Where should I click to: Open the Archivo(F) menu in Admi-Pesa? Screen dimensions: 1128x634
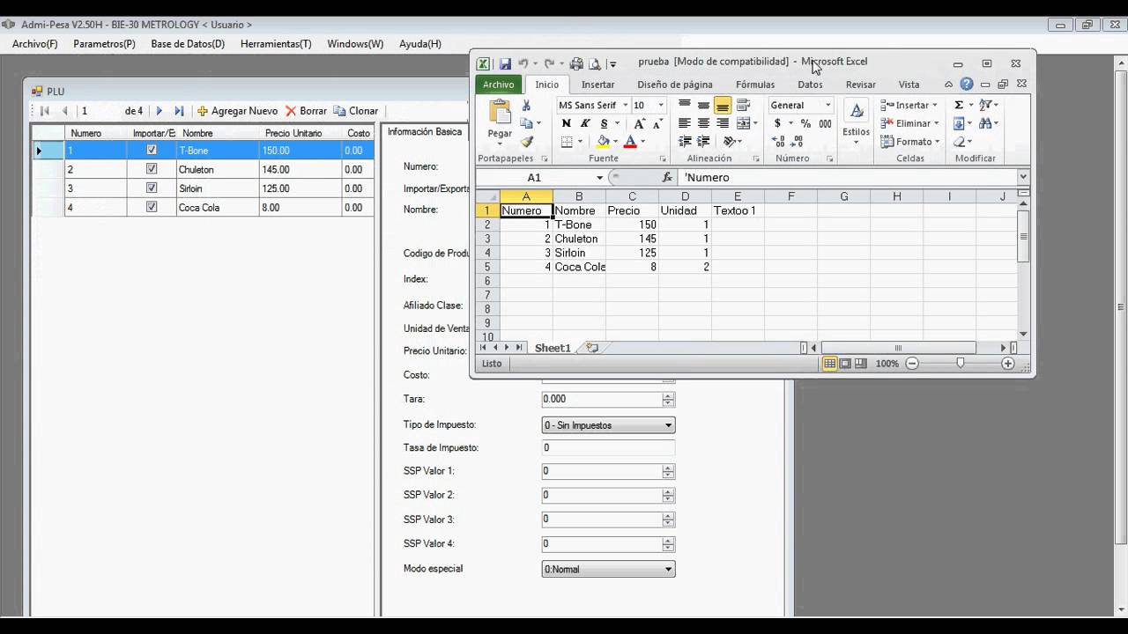[35, 43]
